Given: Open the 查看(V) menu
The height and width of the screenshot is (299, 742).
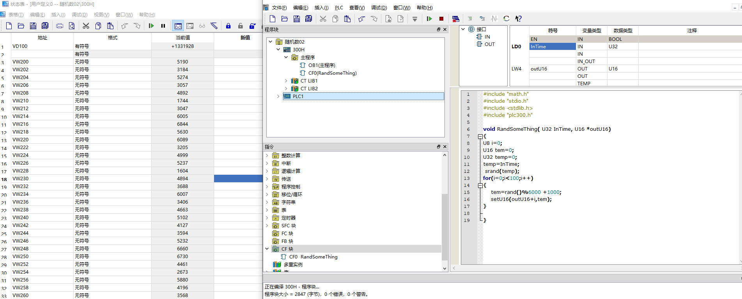Looking at the screenshot, I should click(x=357, y=8).
